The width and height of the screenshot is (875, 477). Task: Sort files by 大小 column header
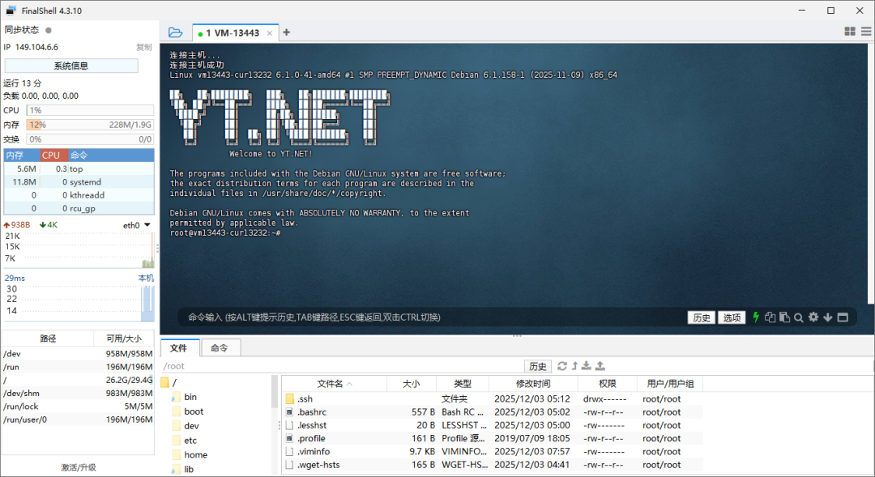412,383
